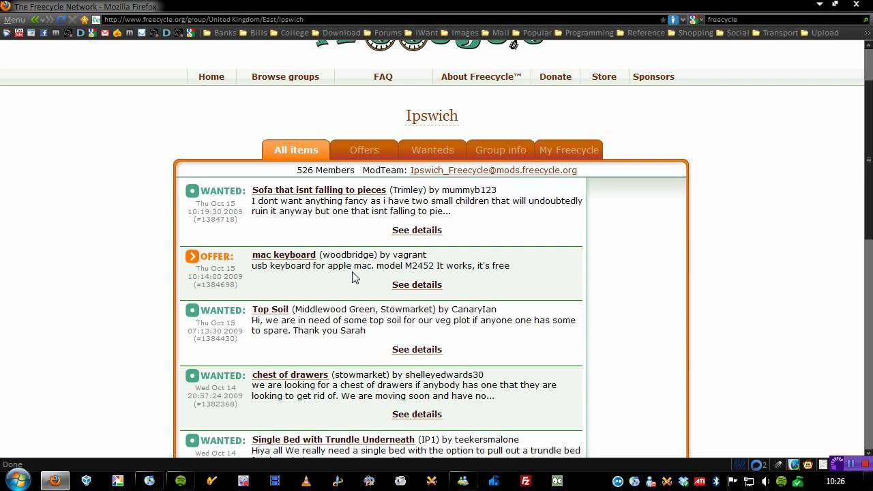Screen dimensions: 873x491
Task: Click the address bar URL field
Action: point(379,20)
